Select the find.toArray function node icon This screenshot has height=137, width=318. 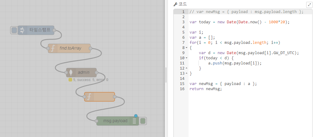[53, 48]
